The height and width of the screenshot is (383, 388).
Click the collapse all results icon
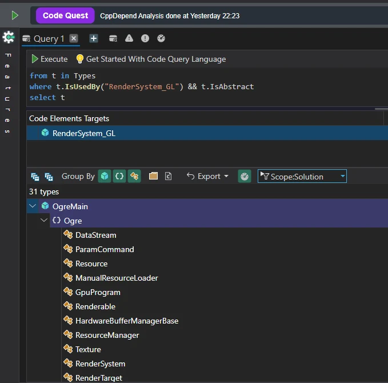pos(35,177)
